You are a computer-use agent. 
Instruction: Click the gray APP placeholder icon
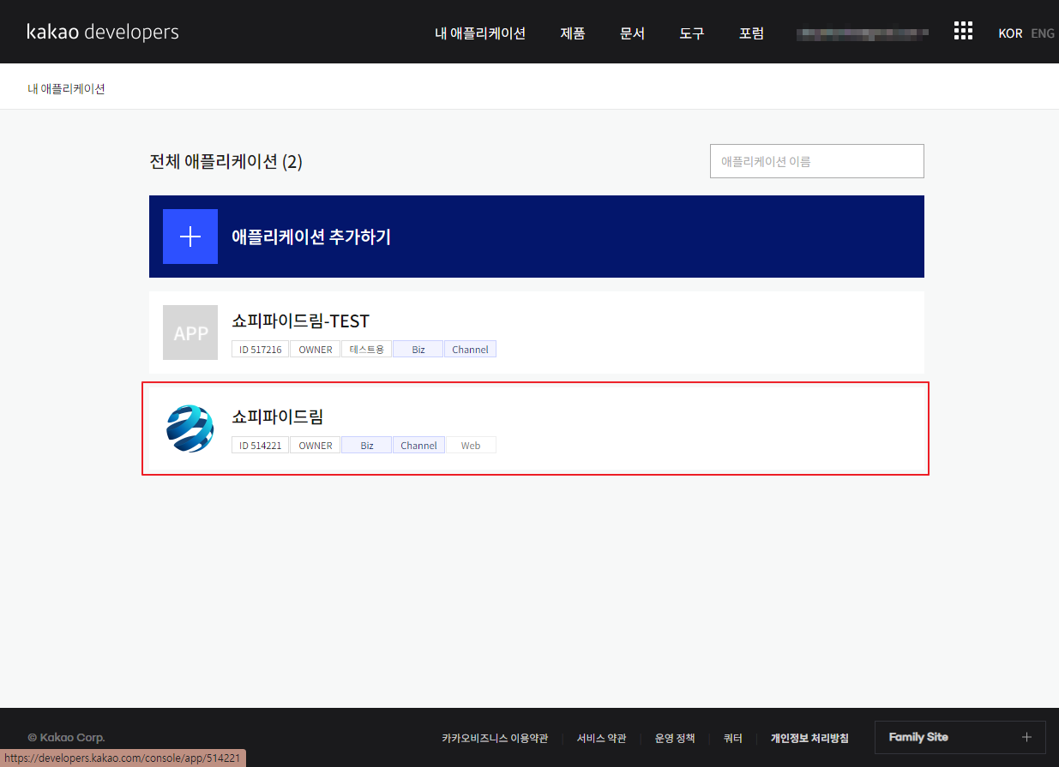pos(190,333)
